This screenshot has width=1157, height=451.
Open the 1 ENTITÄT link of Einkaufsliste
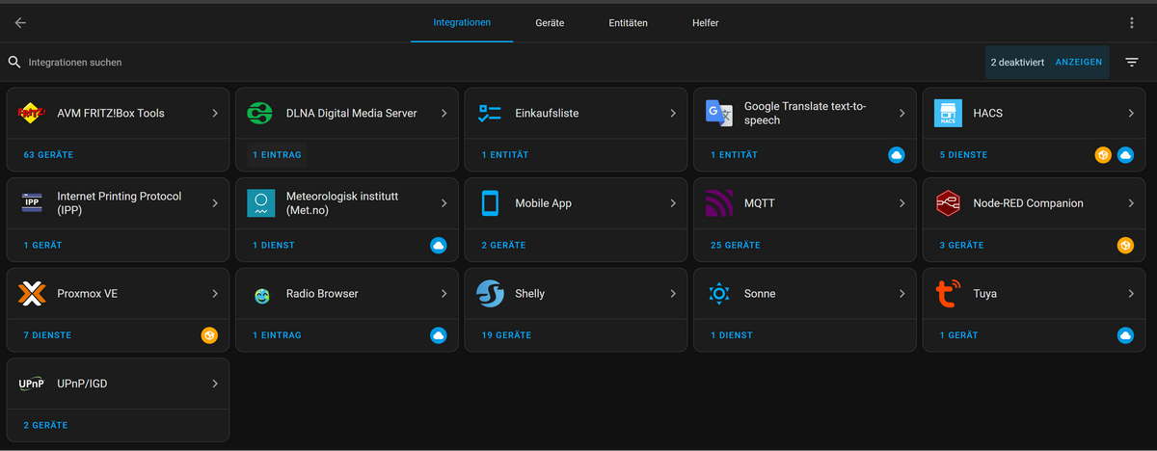pyautogui.click(x=505, y=154)
